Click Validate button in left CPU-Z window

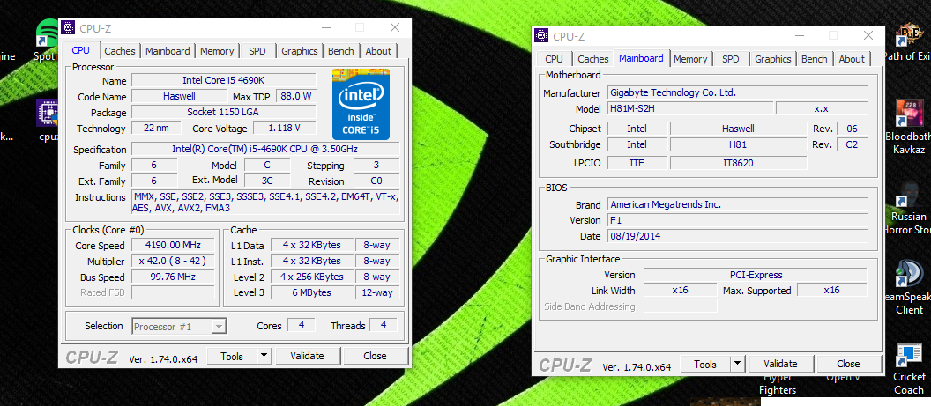[x=308, y=356]
